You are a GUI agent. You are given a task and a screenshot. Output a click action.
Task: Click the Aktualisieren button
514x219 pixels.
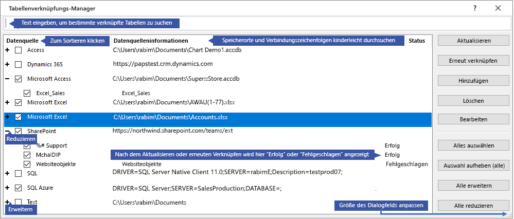click(474, 41)
